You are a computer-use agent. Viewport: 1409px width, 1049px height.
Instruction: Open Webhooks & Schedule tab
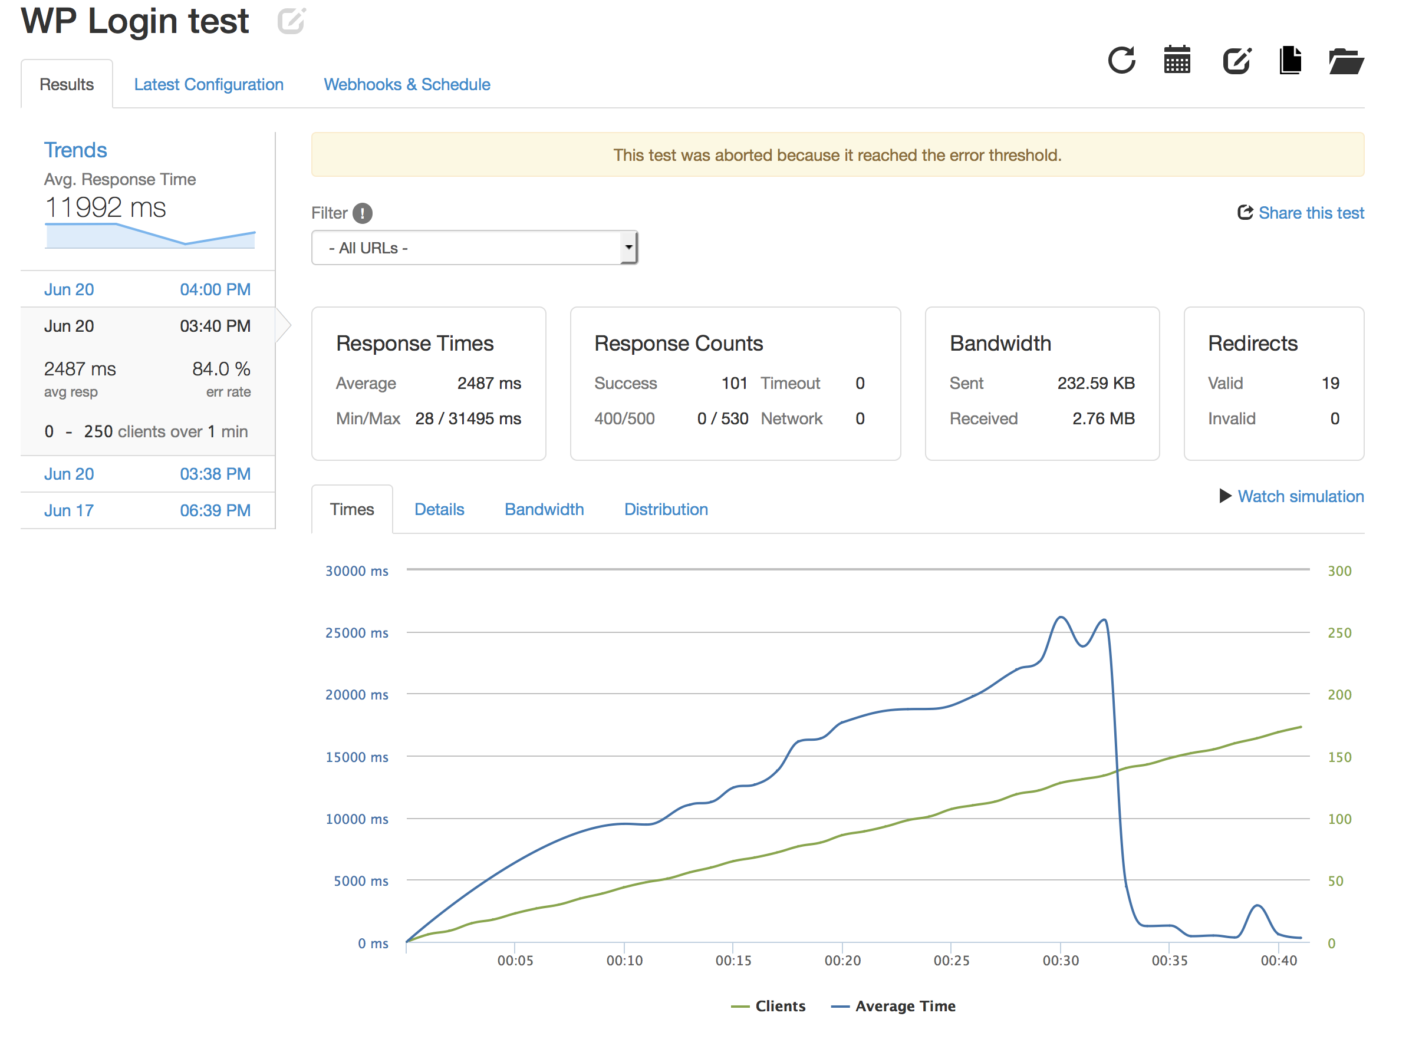tap(407, 84)
